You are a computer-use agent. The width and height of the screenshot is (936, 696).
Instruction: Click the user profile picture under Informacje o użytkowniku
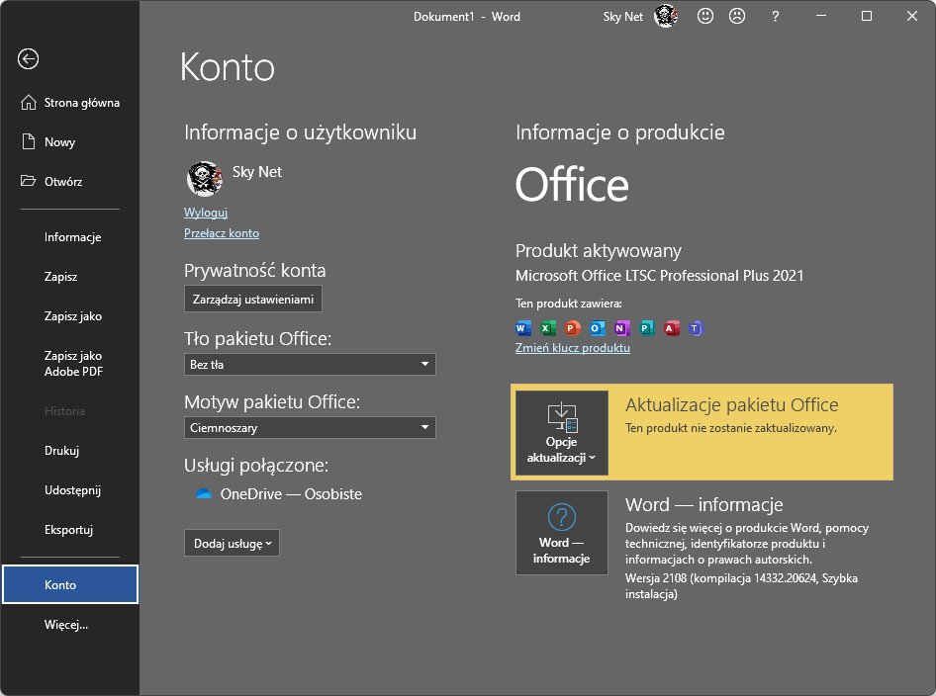click(x=204, y=178)
